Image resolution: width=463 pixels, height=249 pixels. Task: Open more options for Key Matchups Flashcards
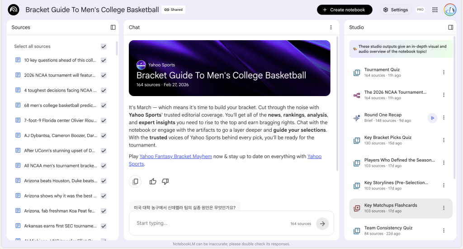click(x=444, y=208)
